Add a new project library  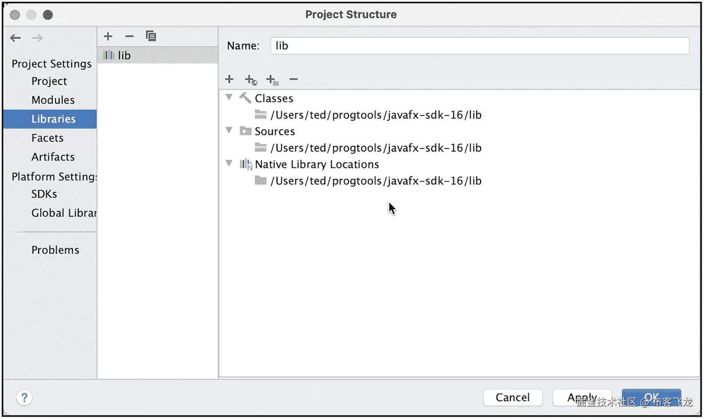coord(108,36)
